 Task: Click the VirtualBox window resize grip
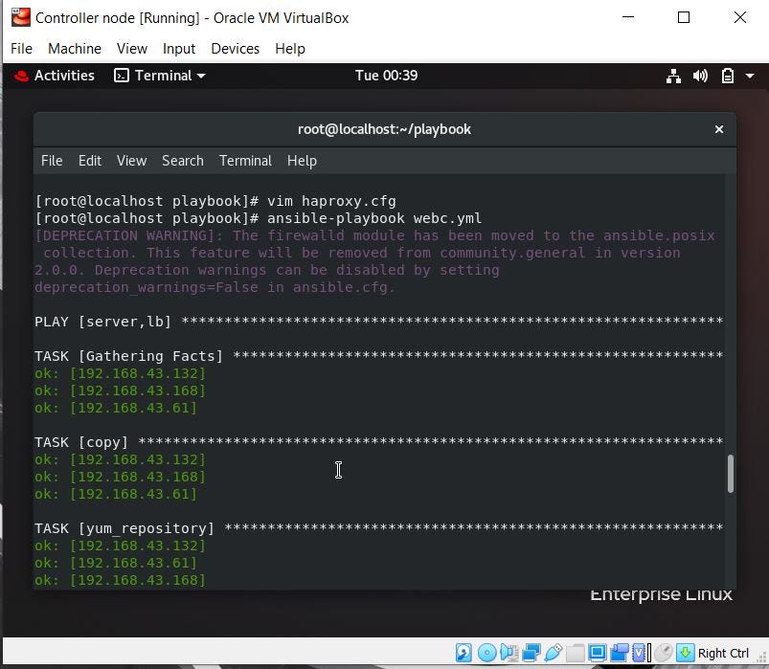[761, 658]
